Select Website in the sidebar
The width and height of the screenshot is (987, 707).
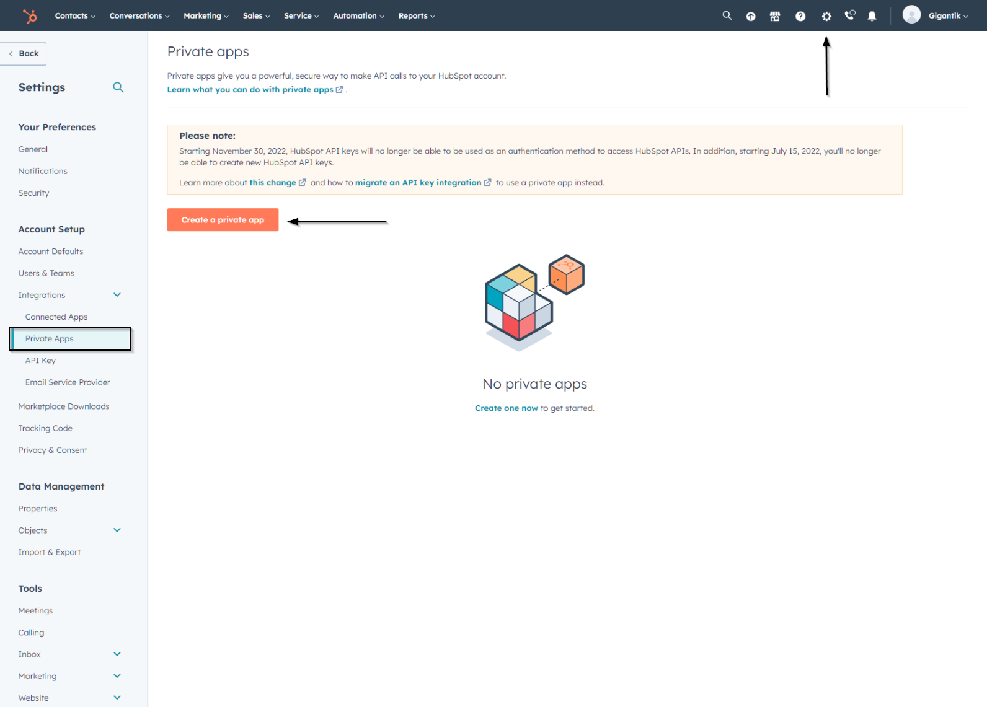pos(33,698)
